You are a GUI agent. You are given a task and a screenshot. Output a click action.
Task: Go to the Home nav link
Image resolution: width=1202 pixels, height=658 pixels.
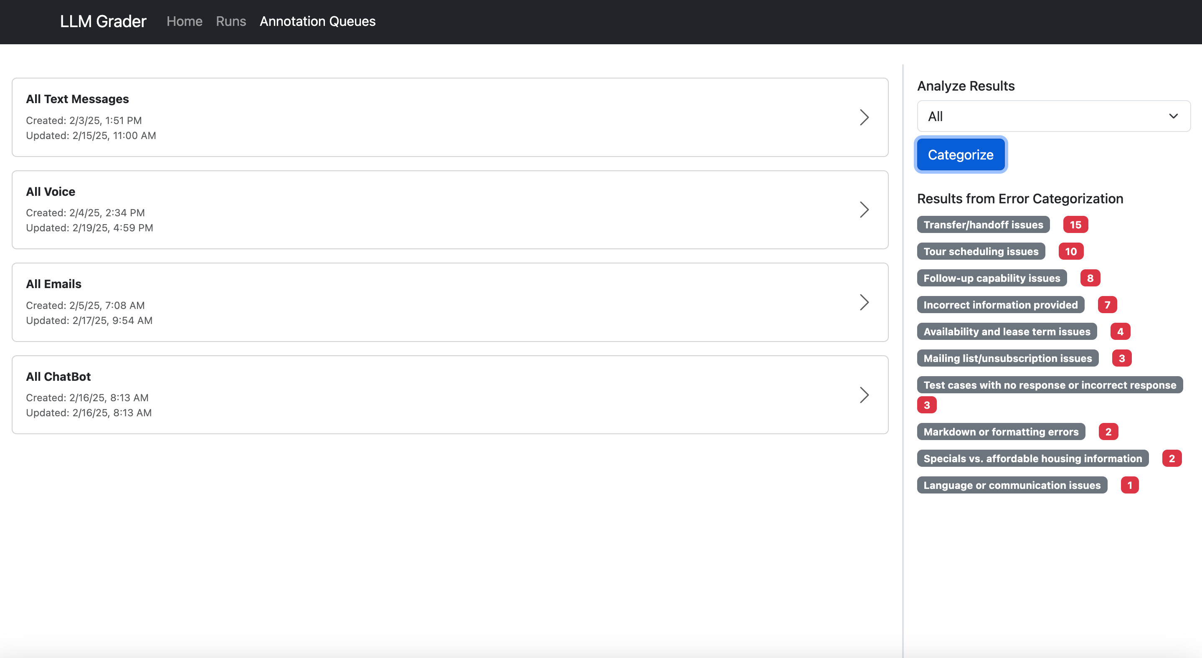coord(184,21)
